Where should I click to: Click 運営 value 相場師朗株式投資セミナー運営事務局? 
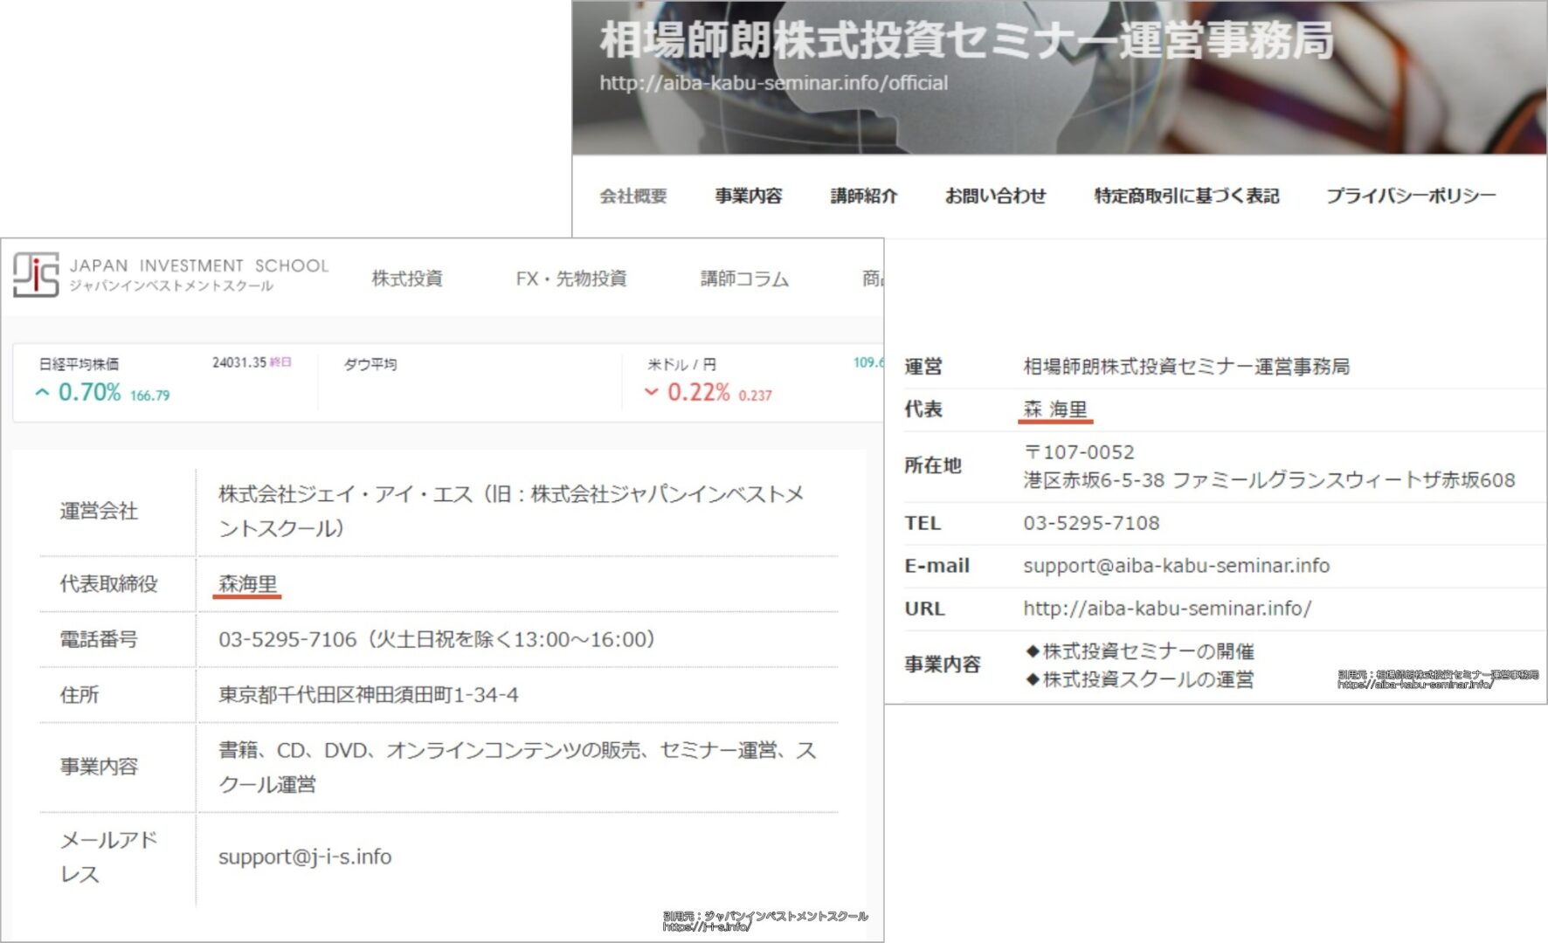(1186, 367)
